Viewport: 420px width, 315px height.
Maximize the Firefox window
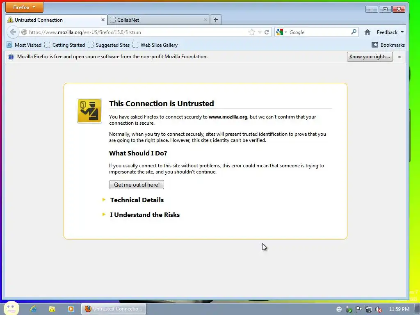tap(385, 9)
